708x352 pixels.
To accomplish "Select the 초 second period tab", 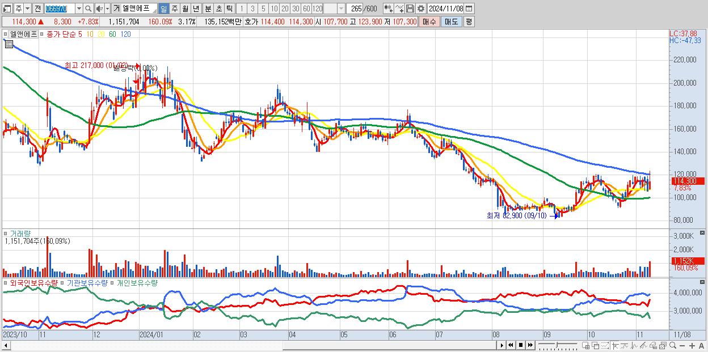I will pyautogui.click(x=219, y=9).
